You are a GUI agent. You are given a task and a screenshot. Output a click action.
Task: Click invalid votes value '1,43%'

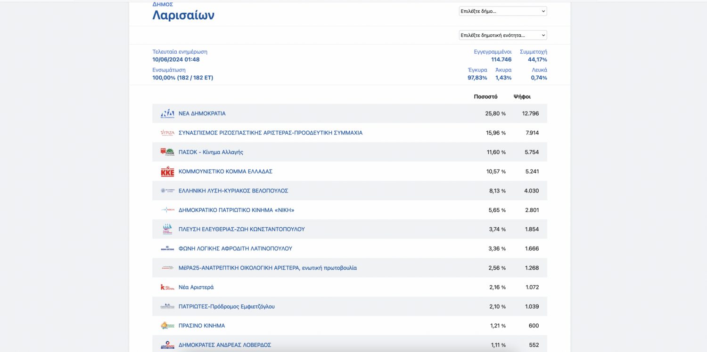pyautogui.click(x=503, y=78)
